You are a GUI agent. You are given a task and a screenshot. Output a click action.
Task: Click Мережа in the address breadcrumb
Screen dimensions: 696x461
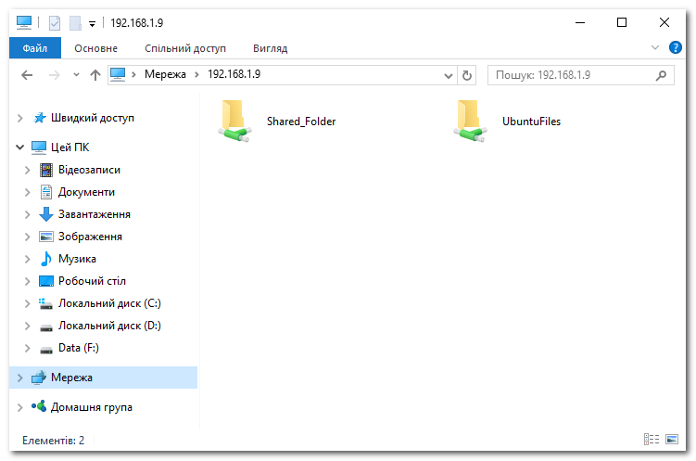[x=165, y=74]
